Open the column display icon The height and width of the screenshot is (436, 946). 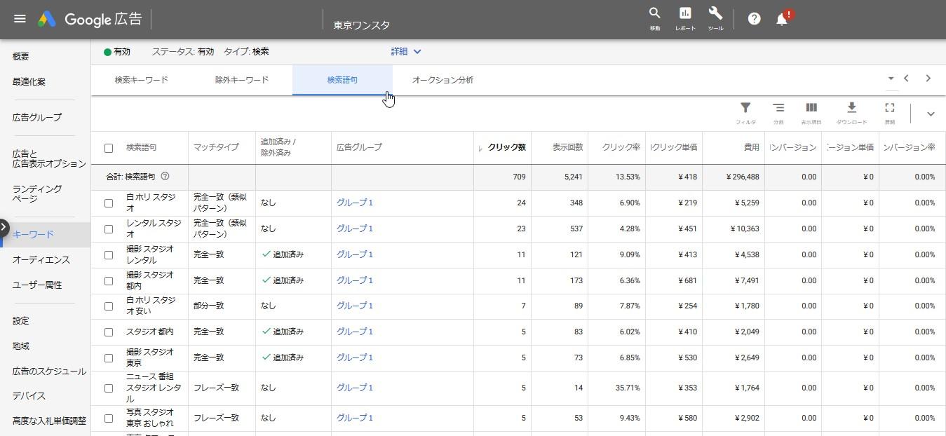[x=811, y=108]
